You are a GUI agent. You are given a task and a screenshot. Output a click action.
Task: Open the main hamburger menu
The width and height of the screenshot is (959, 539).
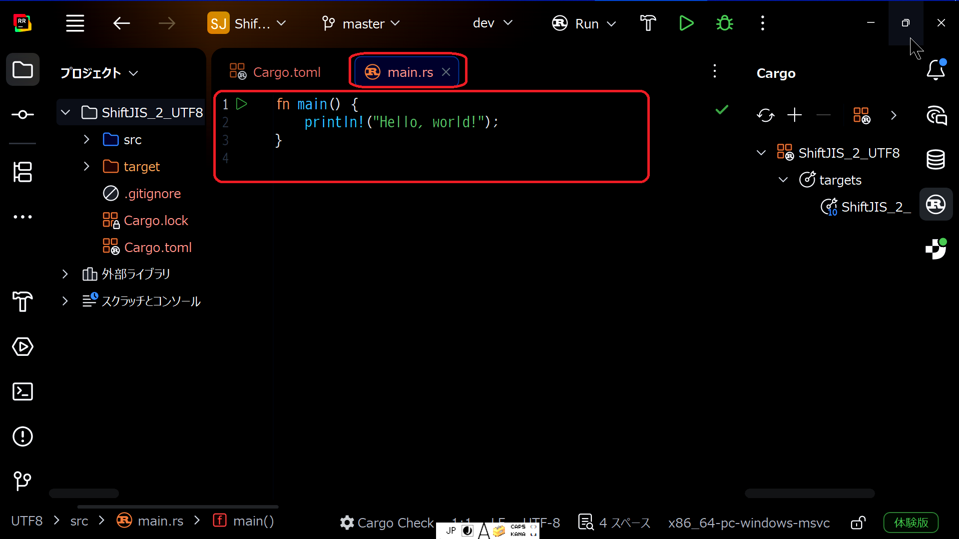click(x=75, y=23)
